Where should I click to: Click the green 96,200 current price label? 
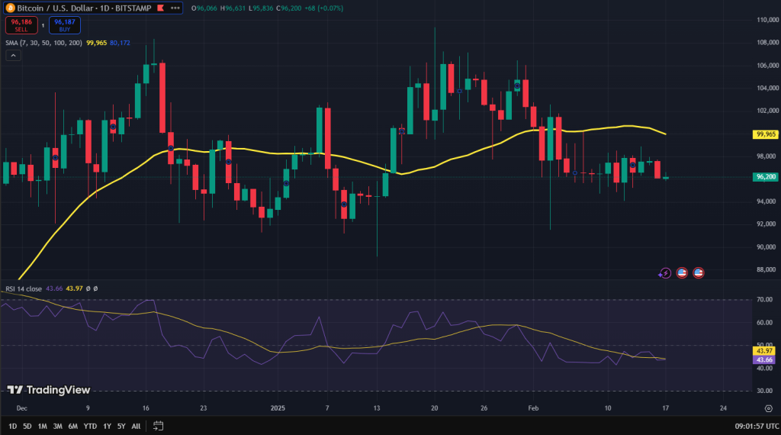[766, 177]
